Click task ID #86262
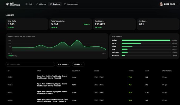 [10, 85]
